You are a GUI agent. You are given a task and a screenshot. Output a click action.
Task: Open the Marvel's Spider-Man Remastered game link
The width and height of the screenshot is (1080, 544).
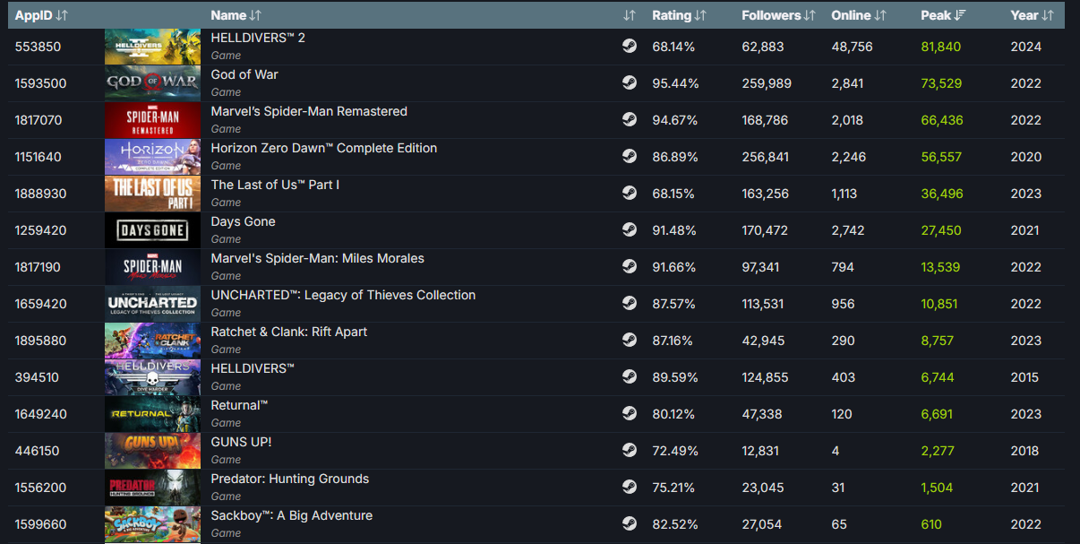pyautogui.click(x=309, y=111)
